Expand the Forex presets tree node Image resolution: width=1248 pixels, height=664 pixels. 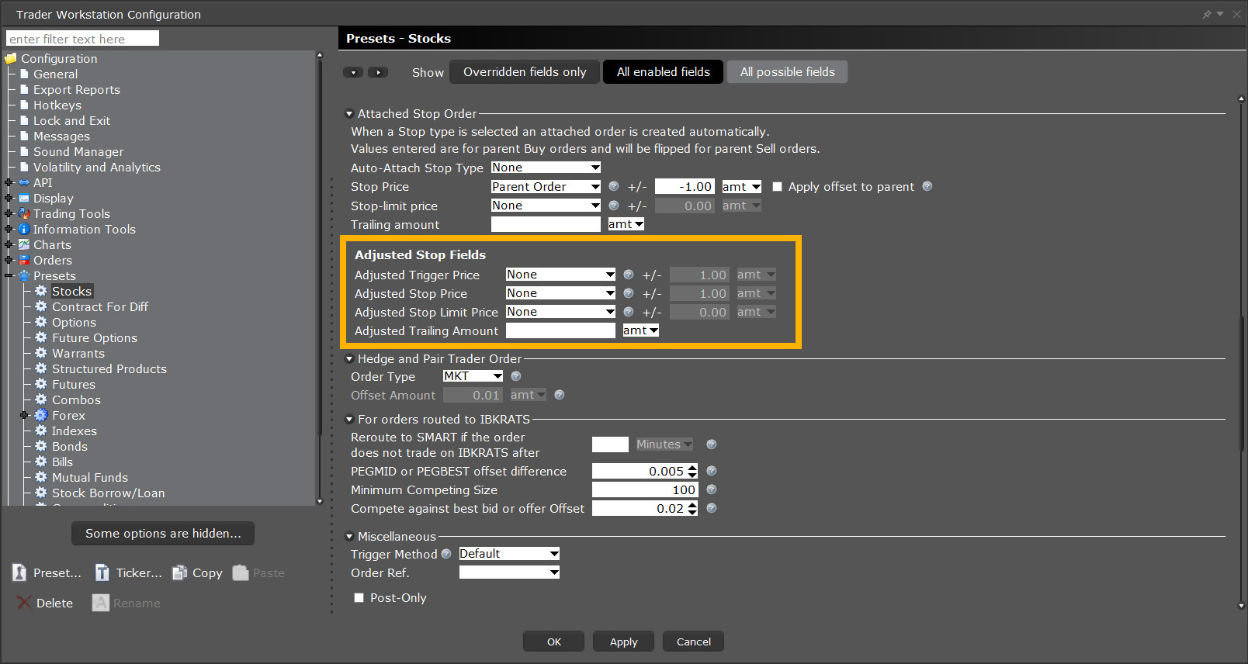[24, 415]
